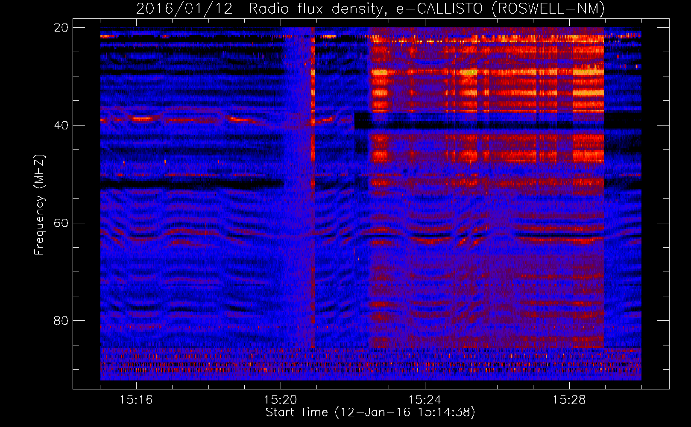
Task: Click the 20 MHz frequency tick label
Action: pos(61,28)
